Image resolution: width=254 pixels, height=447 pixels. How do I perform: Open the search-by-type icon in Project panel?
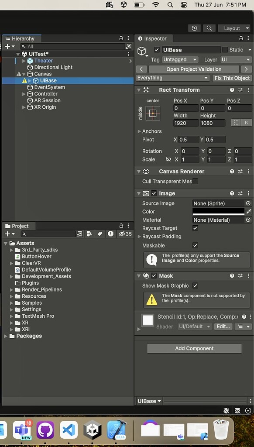click(89, 234)
